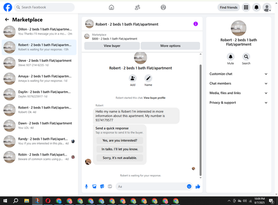278x205 pixels.
Task: Open Robert's conversation showing 'Ok'
Action: tap(39, 110)
